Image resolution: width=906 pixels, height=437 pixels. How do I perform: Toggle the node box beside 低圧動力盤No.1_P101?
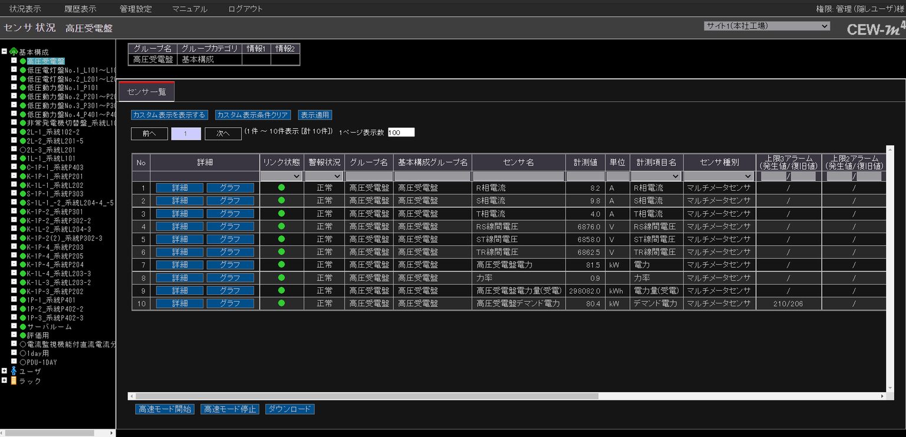pyautogui.click(x=14, y=87)
